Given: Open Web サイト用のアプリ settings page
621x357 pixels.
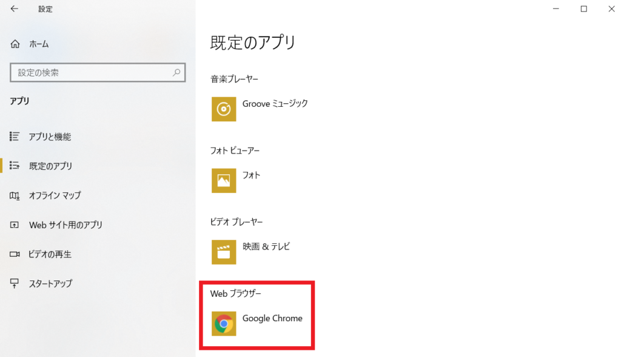Looking at the screenshot, I should point(65,225).
